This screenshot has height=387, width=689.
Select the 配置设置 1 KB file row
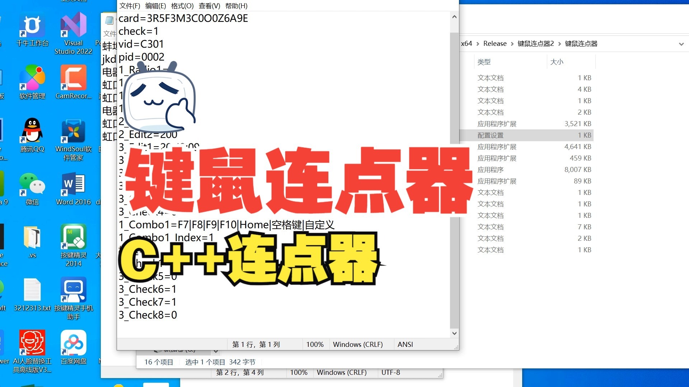point(526,135)
